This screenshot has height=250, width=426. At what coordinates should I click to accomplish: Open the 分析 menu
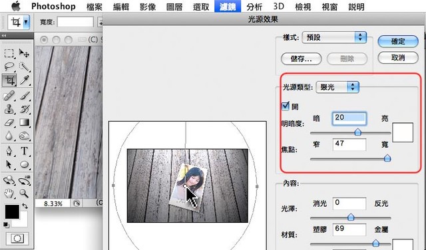[254, 7]
